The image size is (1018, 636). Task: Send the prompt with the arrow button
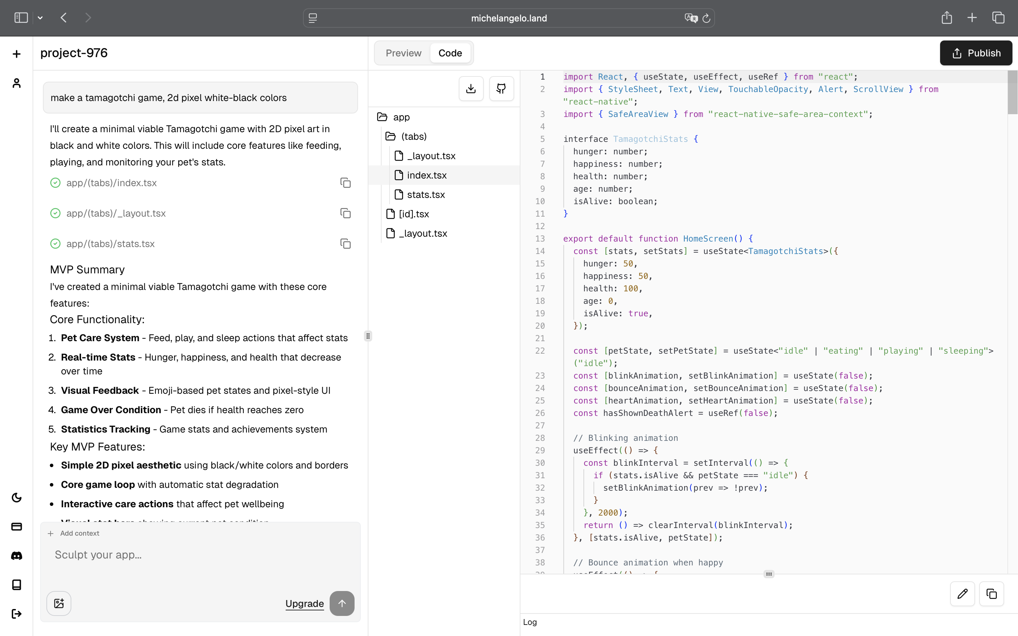coord(342,603)
